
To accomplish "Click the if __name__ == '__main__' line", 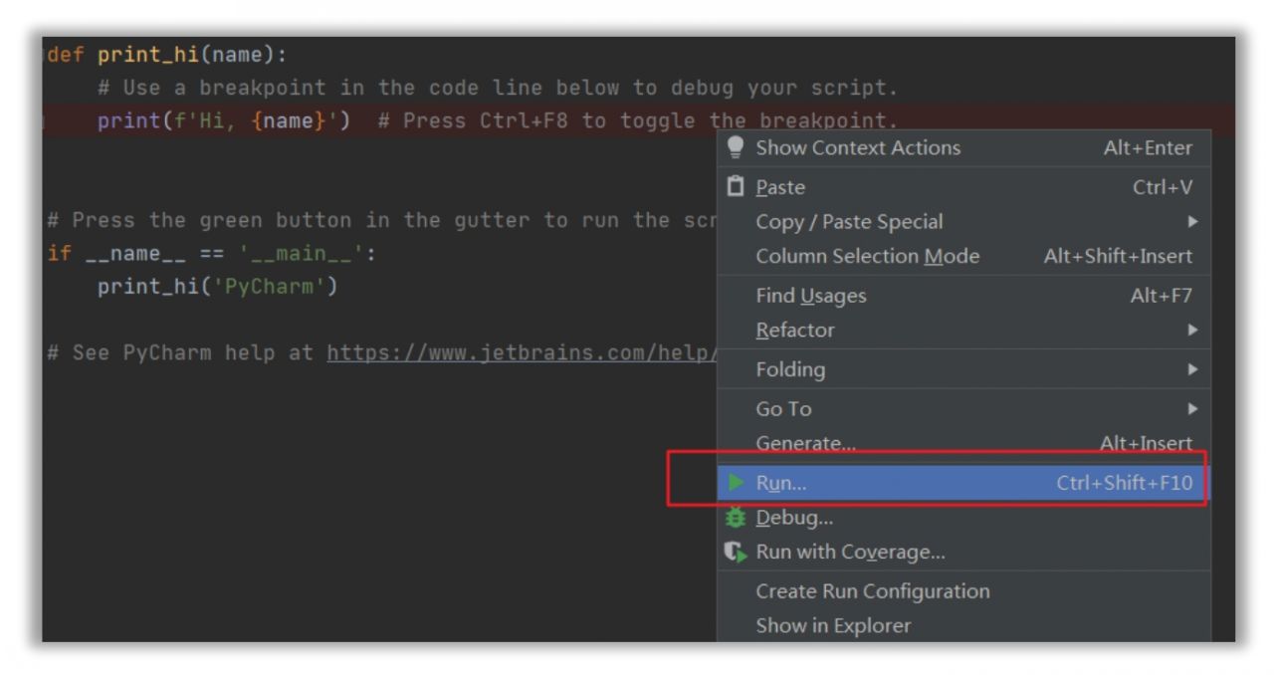I will (x=212, y=254).
